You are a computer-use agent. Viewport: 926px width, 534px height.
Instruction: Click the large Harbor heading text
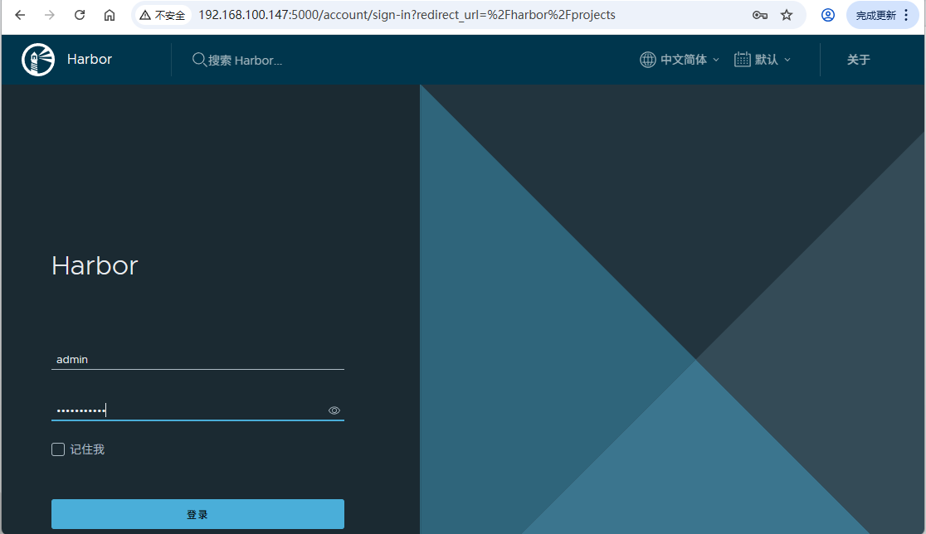95,265
